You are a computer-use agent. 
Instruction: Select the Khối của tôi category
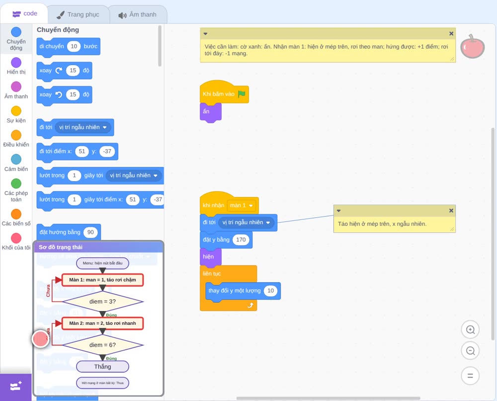[x=16, y=242]
